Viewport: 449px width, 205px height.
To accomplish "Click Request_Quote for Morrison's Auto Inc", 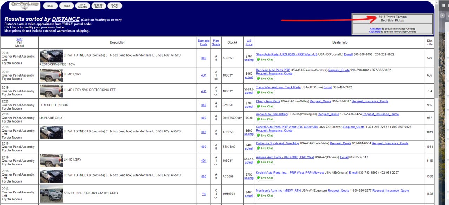I will (338, 191).
